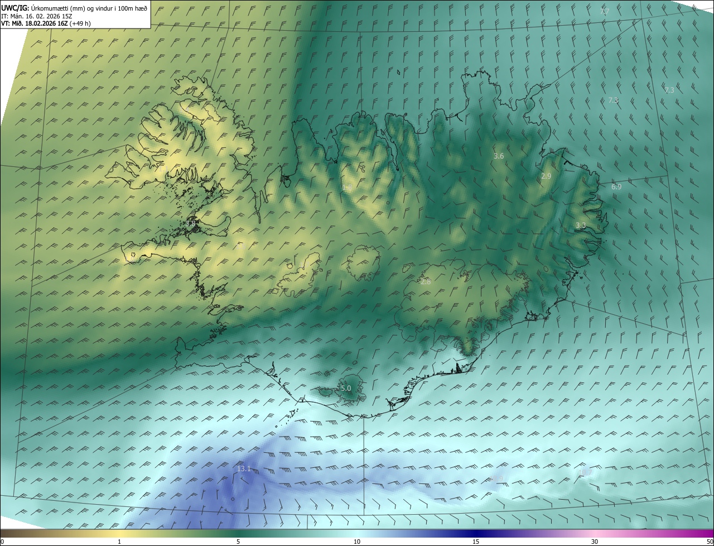The width and height of the screenshot is (714, 546).
Task: Click the 13.1 value over the dark blue area
Action: coord(244,469)
